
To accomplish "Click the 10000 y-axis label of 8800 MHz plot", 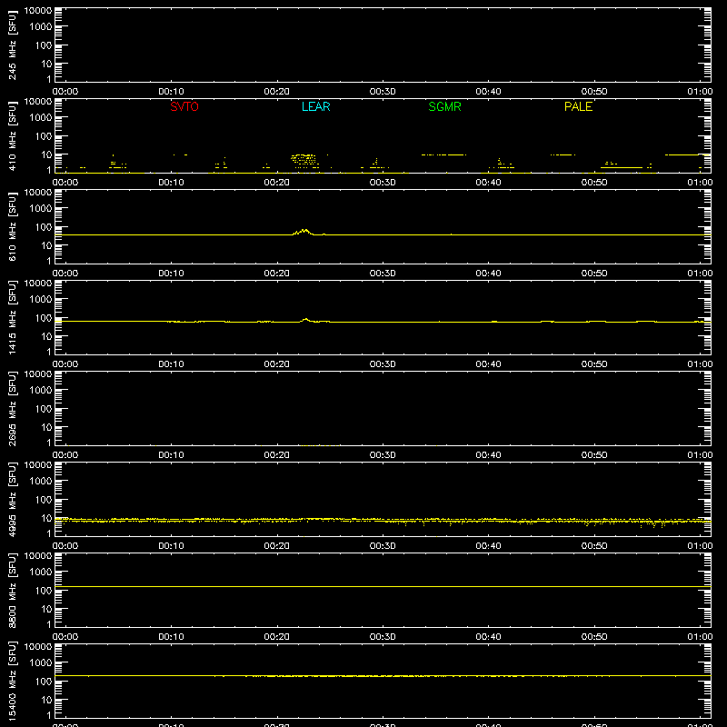I will (38, 556).
